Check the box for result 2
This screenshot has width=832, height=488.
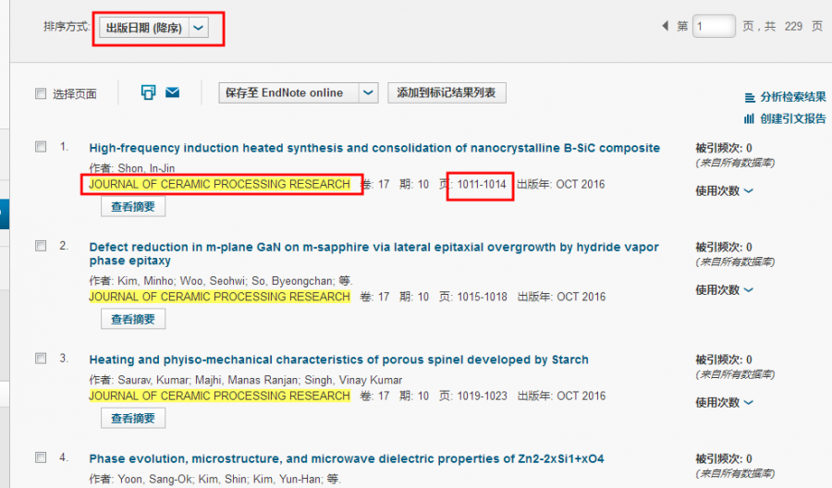click(x=41, y=246)
